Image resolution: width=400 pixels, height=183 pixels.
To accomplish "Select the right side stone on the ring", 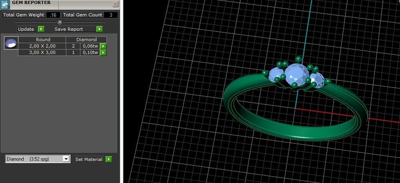I will [317, 80].
